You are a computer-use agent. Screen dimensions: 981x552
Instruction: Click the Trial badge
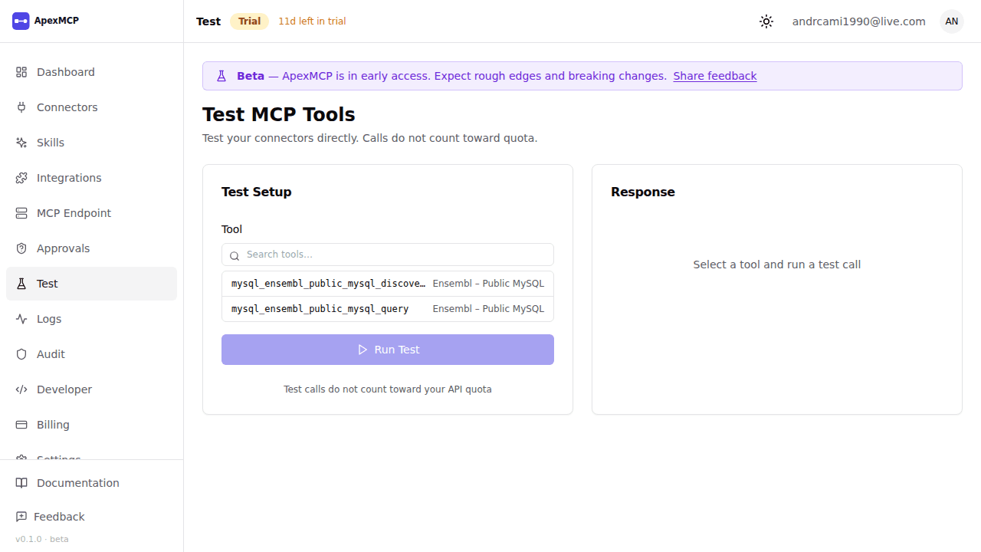point(249,21)
